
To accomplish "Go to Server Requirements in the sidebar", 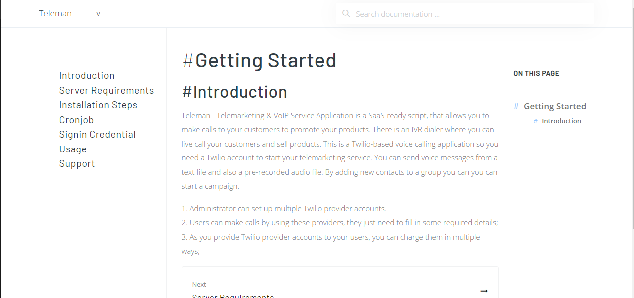I will click(x=106, y=90).
